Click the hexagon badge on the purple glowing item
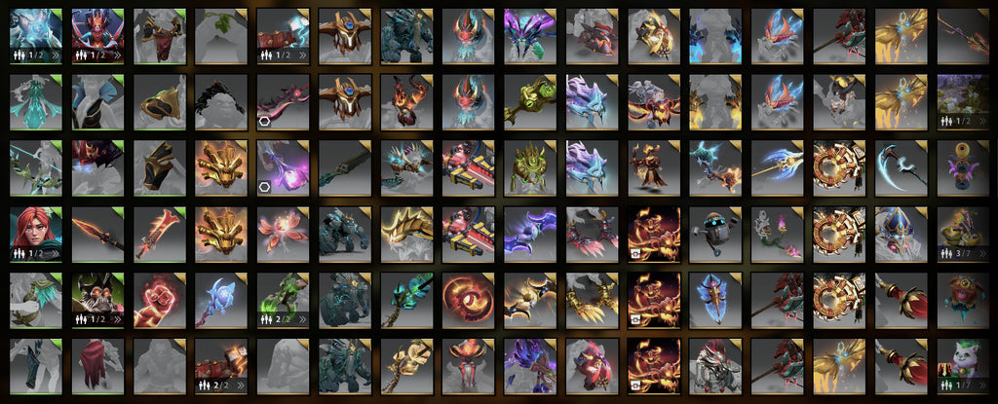The width and height of the screenshot is (998, 404). [x=265, y=186]
